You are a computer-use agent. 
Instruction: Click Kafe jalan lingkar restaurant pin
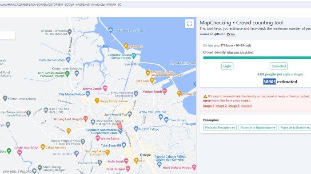click(x=148, y=73)
